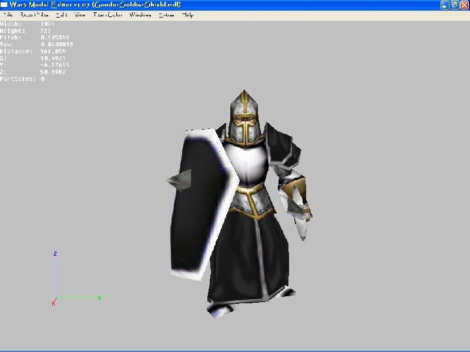Open the Help menu
This screenshot has height=352, width=470.
[187, 15]
